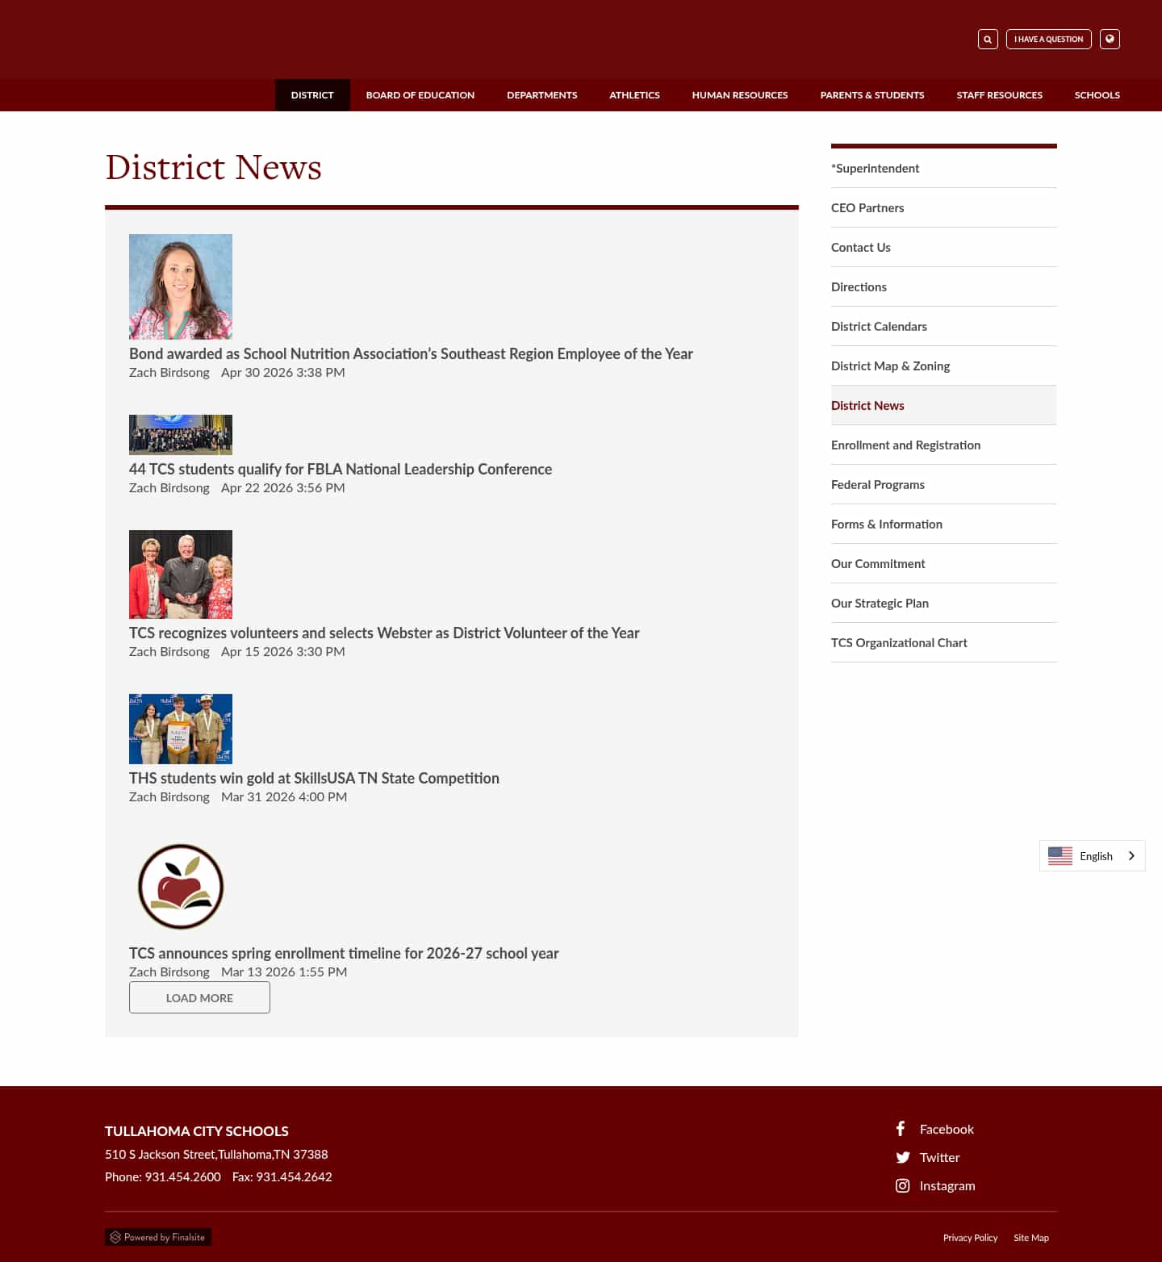Open the Staff Resources menu
Image resolution: width=1162 pixels, height=1262 pixels.
coord(1000,95)
